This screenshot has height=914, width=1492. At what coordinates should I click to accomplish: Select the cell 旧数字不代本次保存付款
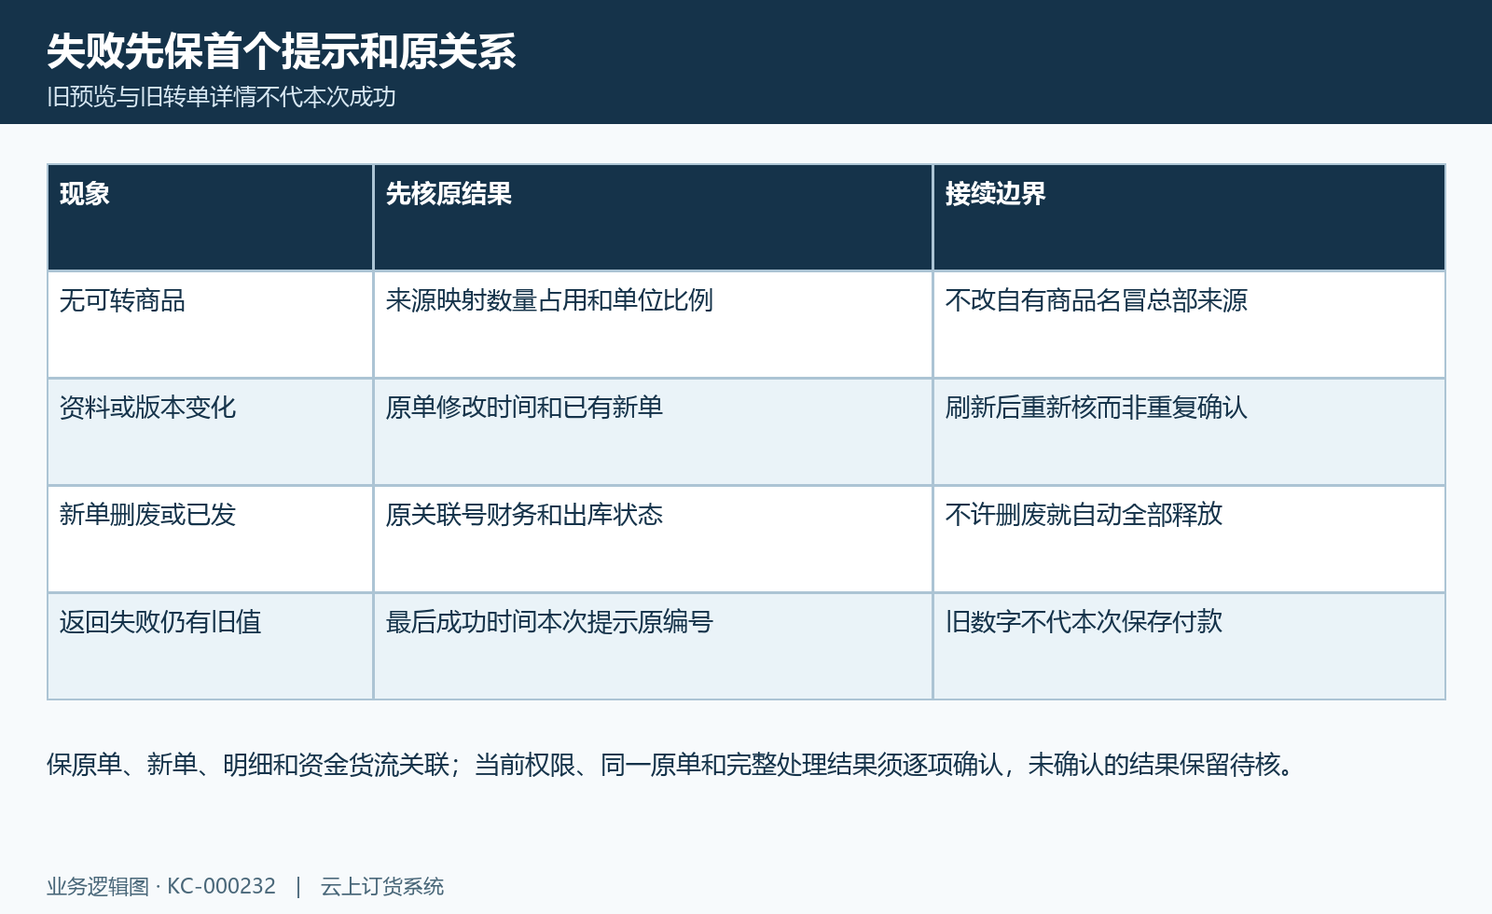coord(1189,646)
